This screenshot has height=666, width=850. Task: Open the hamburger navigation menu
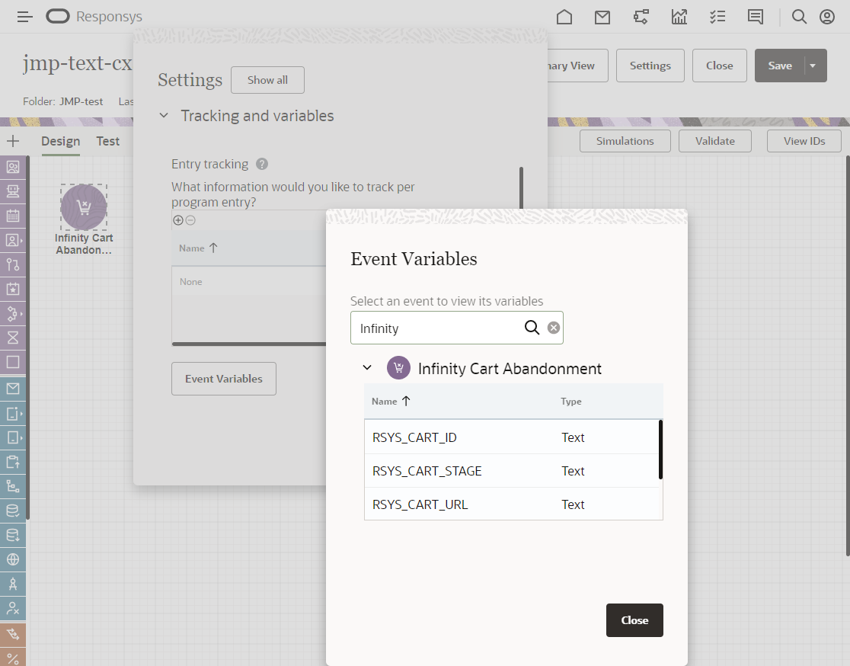[24, 17]
